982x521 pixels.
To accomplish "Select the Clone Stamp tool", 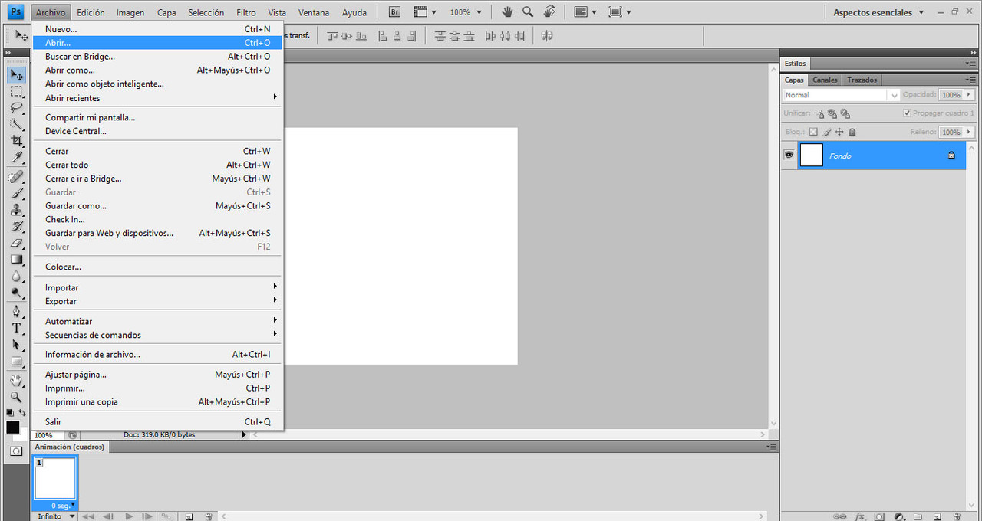I will pos(16,210).
